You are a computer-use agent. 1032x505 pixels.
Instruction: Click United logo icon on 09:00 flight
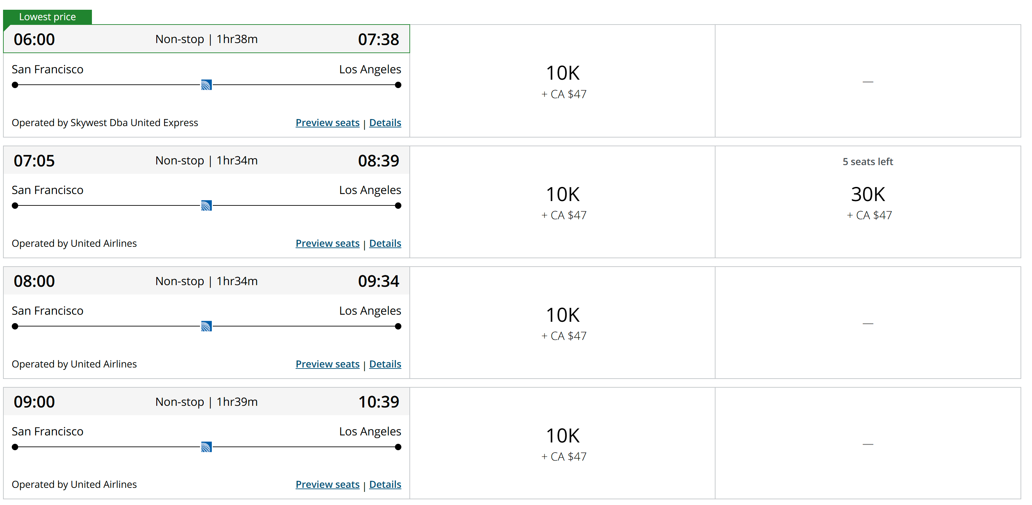pos(206,447)
